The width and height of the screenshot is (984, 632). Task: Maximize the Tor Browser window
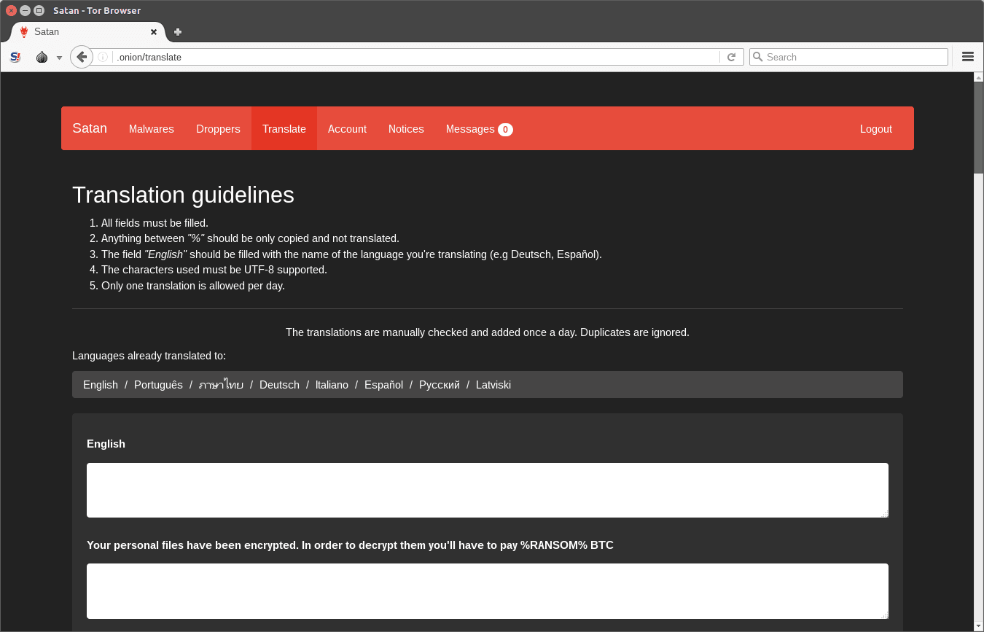point(39,10)
